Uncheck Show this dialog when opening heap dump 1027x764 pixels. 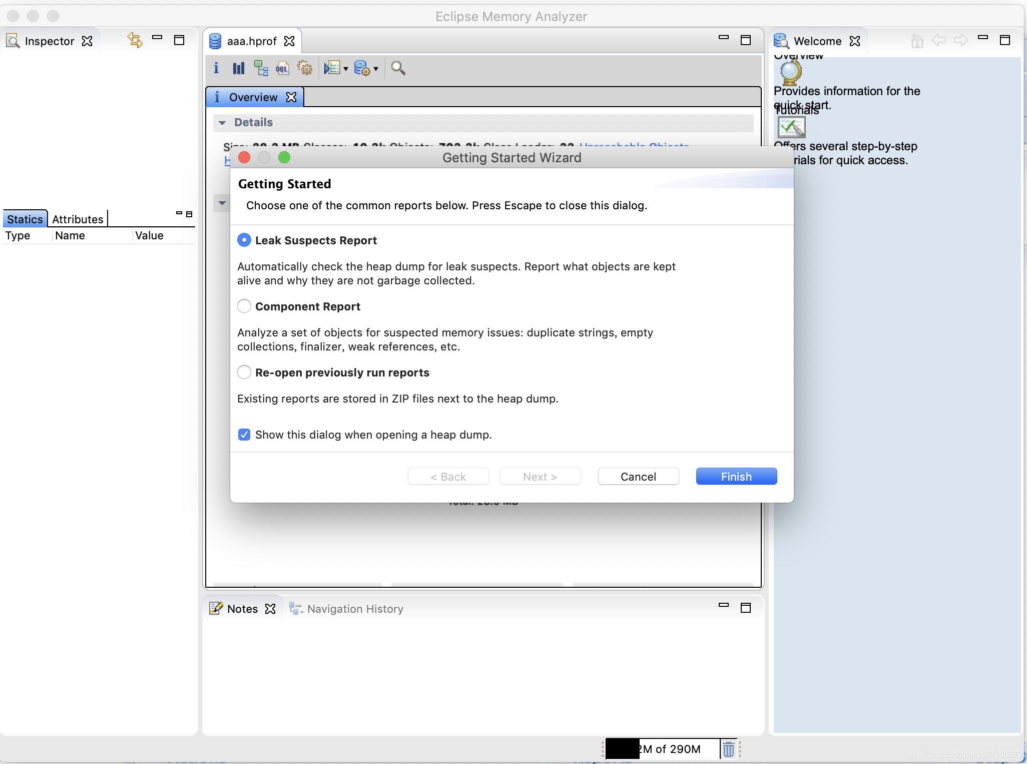tap(244, 435)
